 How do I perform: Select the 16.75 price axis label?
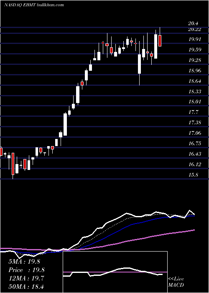tap(195, 144)
